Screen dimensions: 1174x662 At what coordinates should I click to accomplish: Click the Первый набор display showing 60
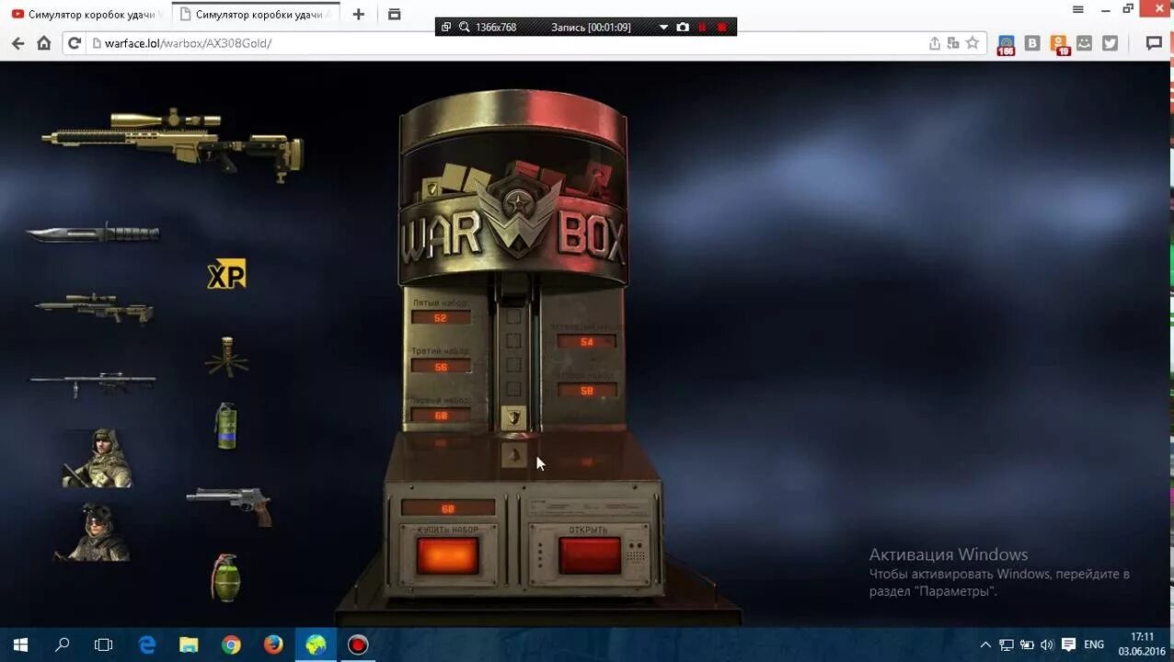coord(441,415)
